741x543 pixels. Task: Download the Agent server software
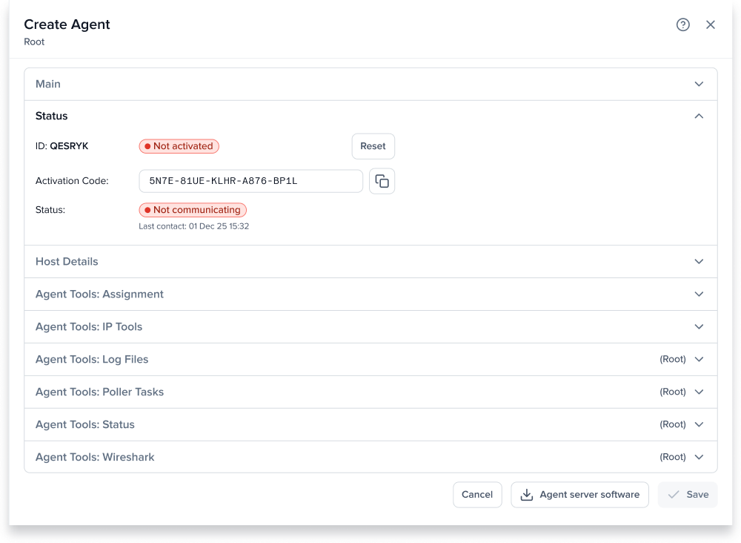pos(579,495)
